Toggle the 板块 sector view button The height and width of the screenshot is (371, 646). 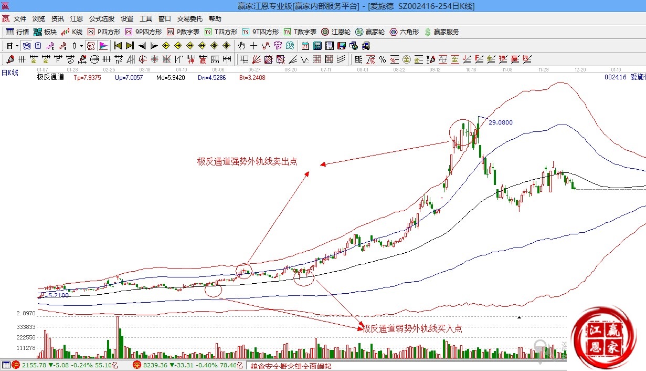[x=45, y=32]
